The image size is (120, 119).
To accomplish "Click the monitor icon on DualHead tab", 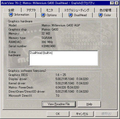I will (71, 15).
